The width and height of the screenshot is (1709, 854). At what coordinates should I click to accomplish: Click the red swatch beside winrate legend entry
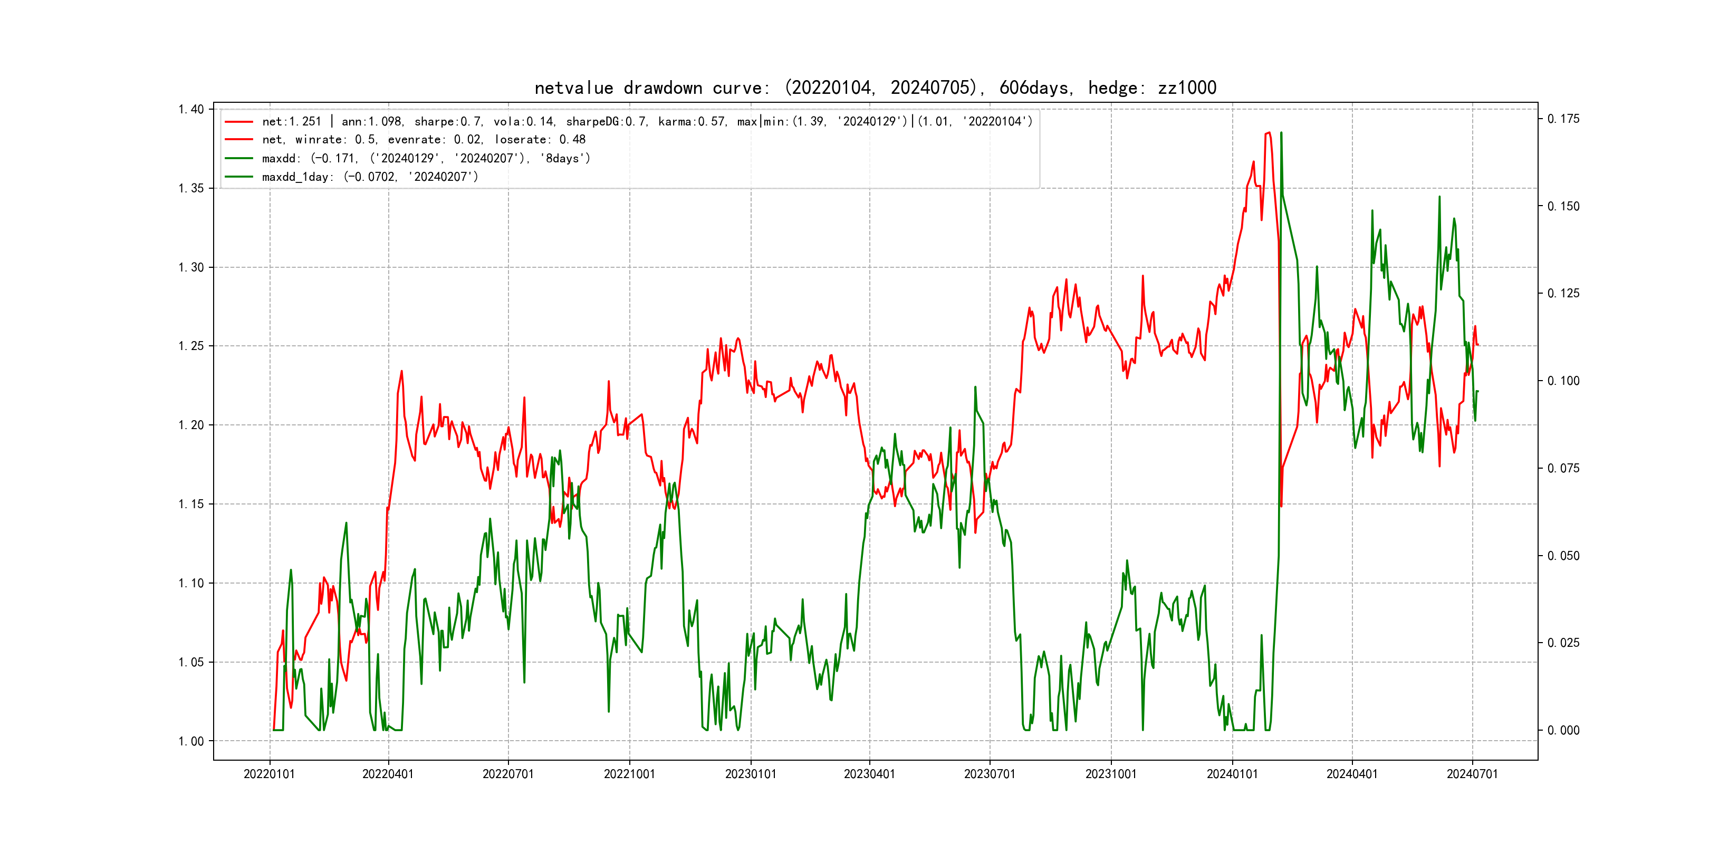pos(239,140)
